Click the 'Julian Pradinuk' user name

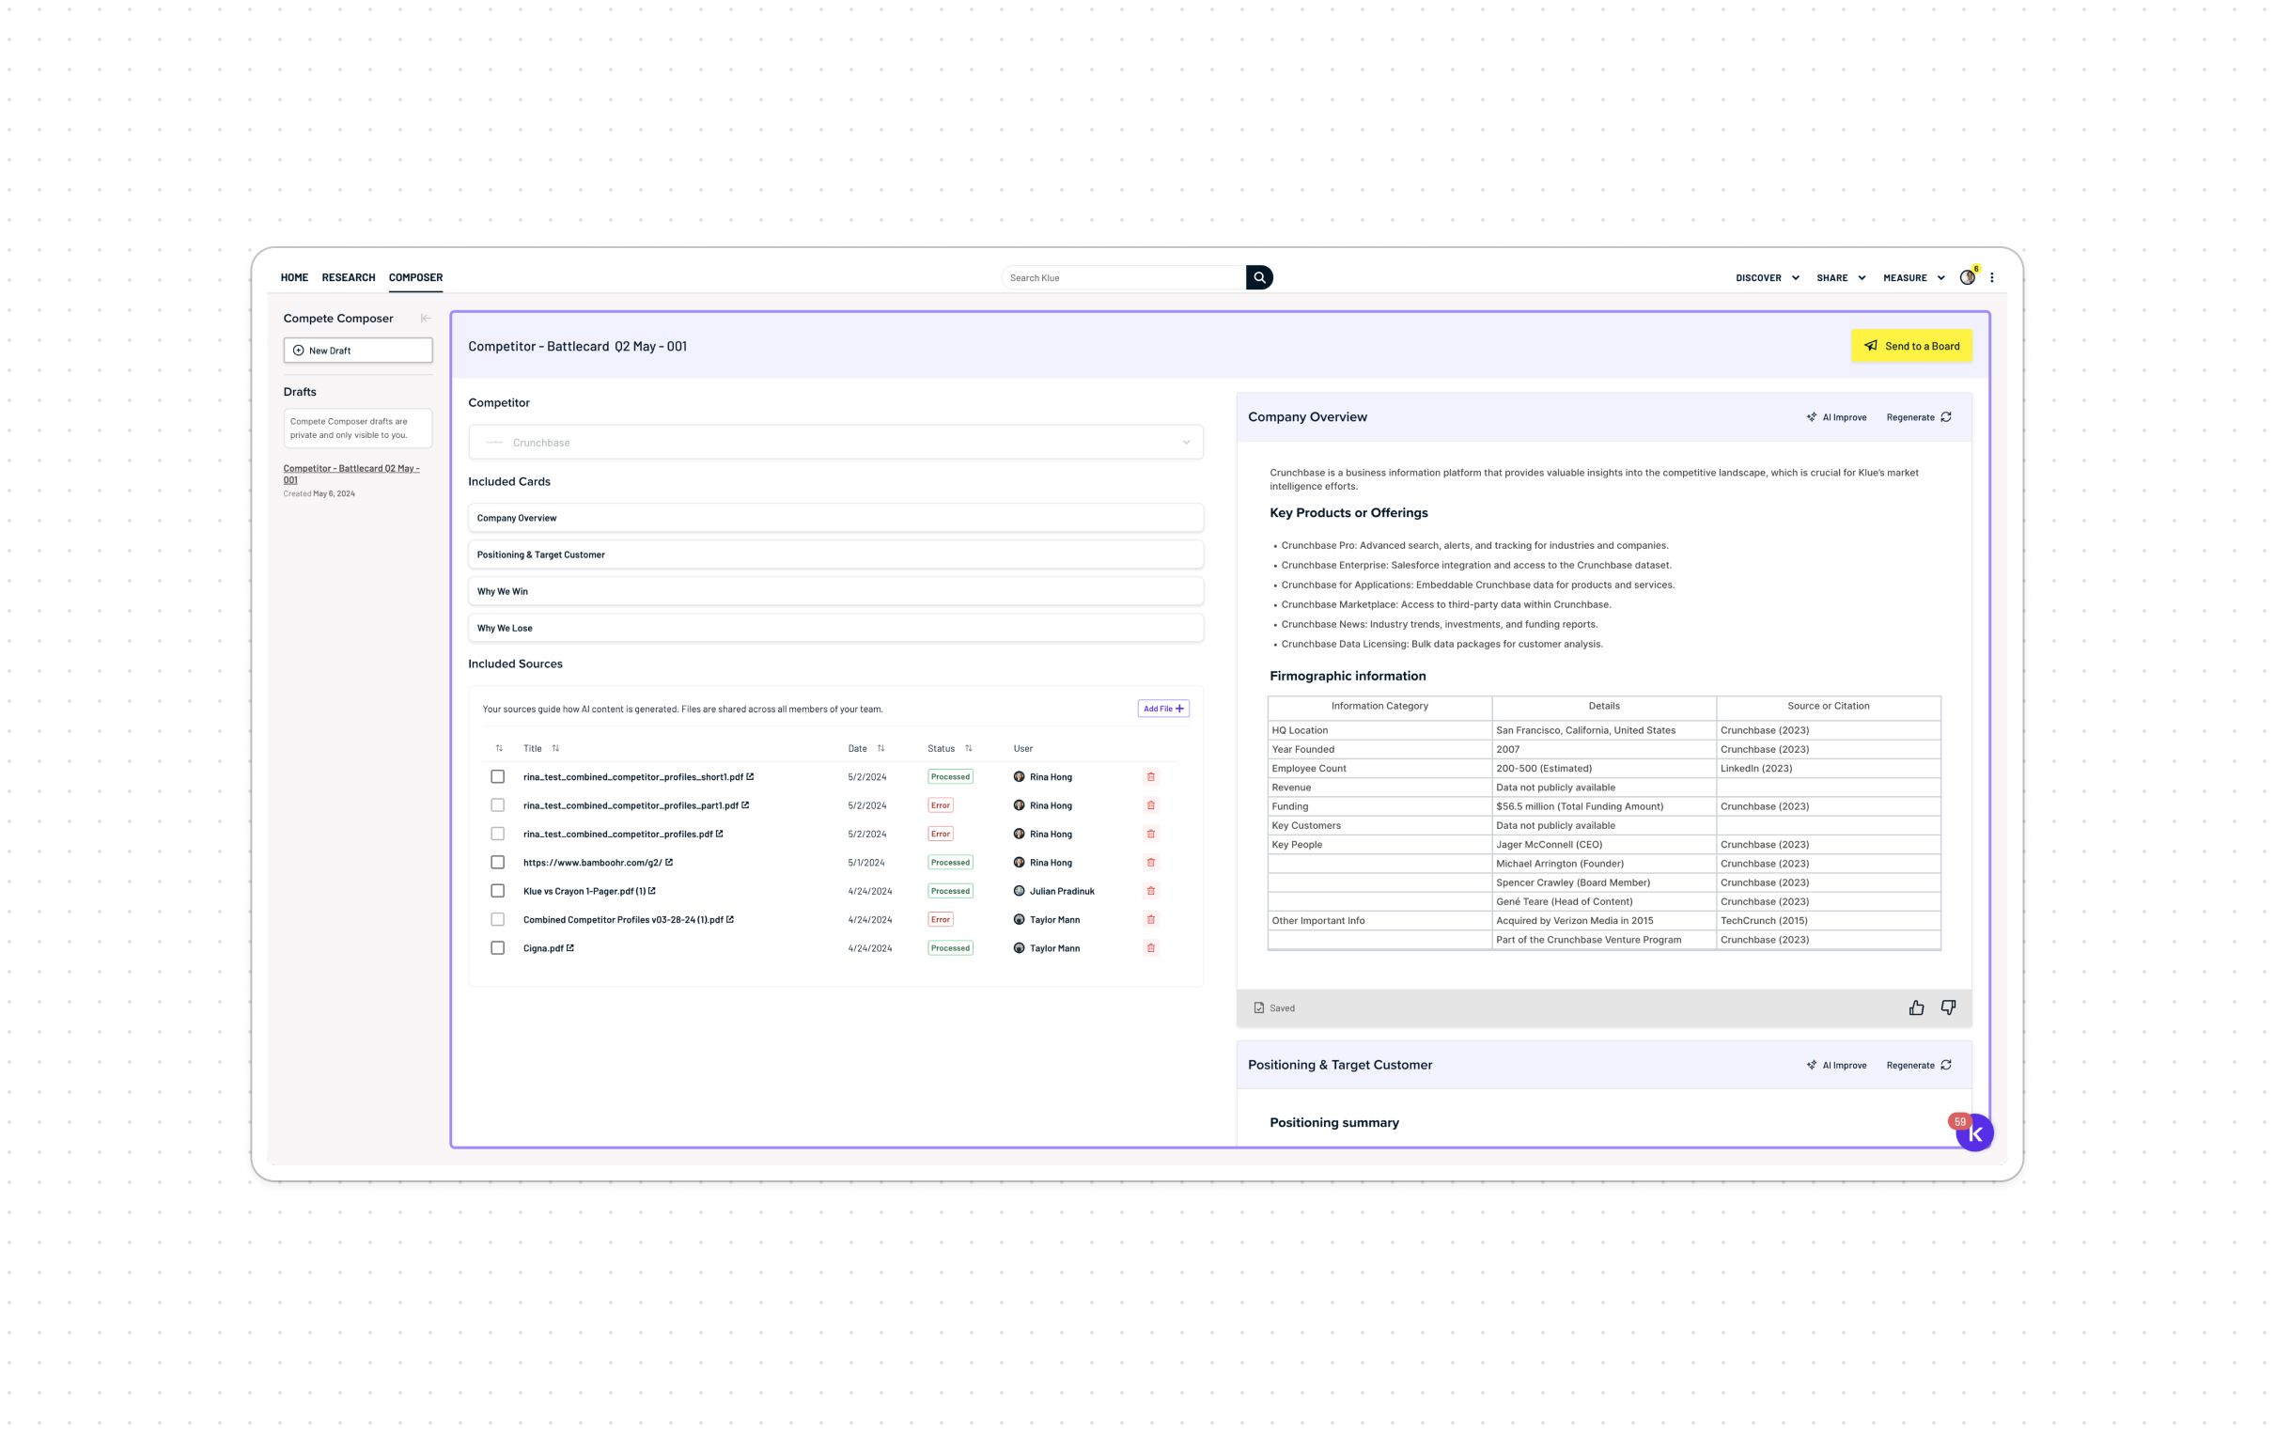[1062, 891]
